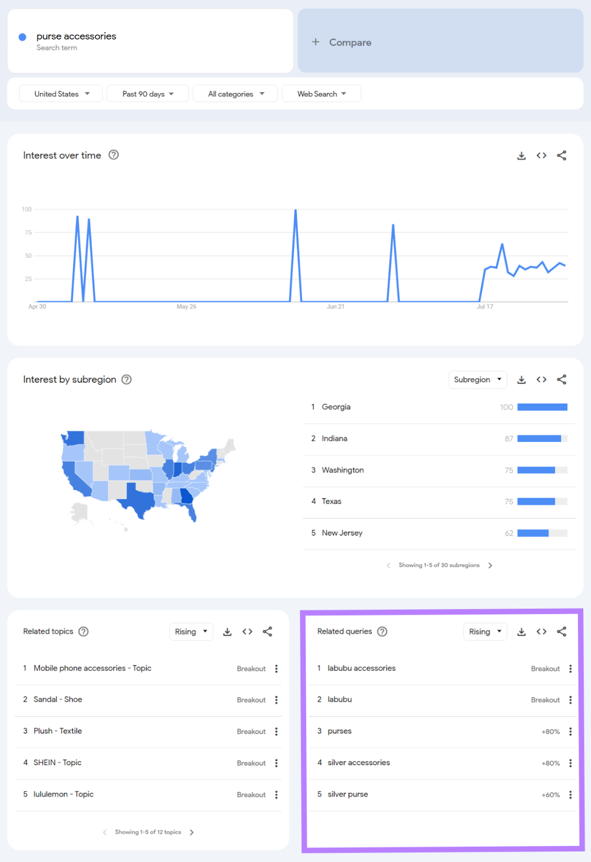Change the Subregion dropdown selection
The width and height of the screenshot is (591, 862).
pyautogui.click(x=477, y=379)
